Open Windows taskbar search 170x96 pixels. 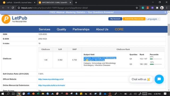pos(8,94)
